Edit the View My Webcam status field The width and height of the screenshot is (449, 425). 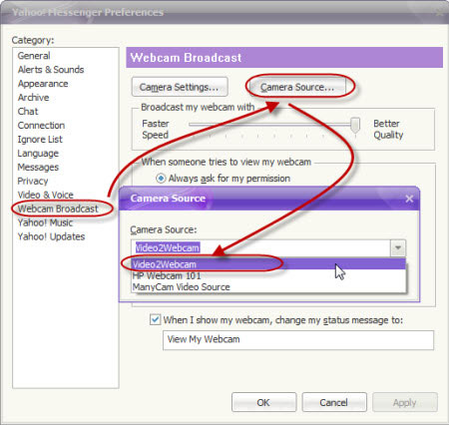click(298, 340)
